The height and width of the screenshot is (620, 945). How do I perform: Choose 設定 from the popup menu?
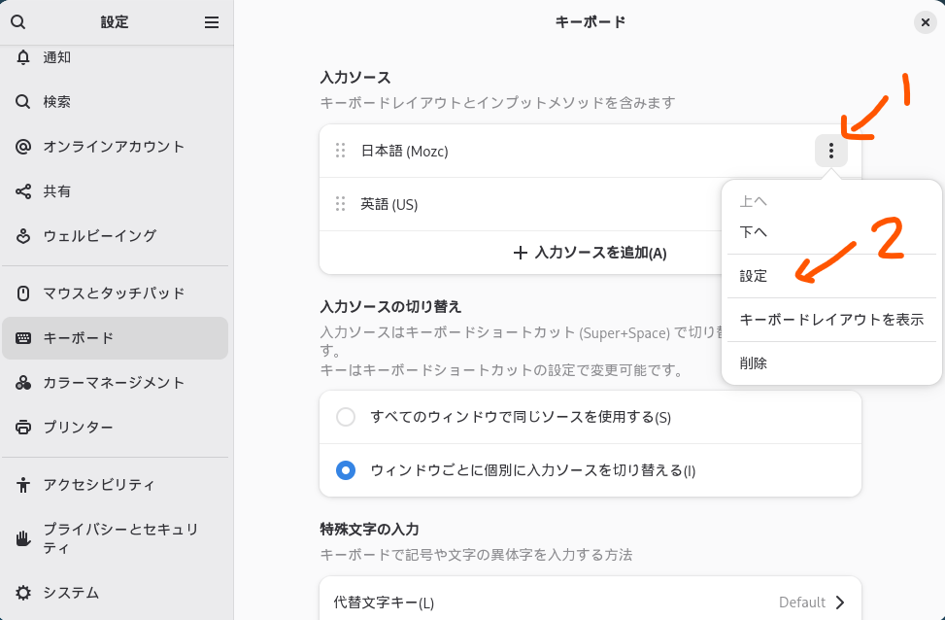[x=754, y=276]
